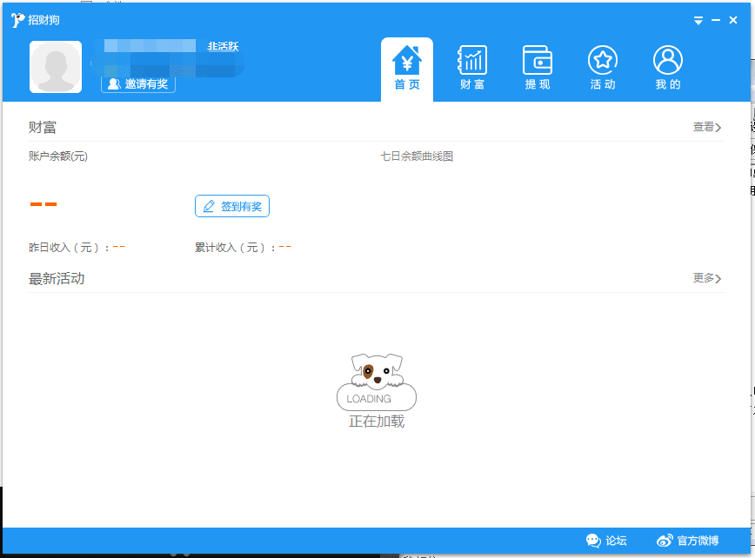Image resolution: width=755 pixels, height=558 pixels.
Task: Click the 论坛 forum speech-bubble icon
Action: (593, 540)
